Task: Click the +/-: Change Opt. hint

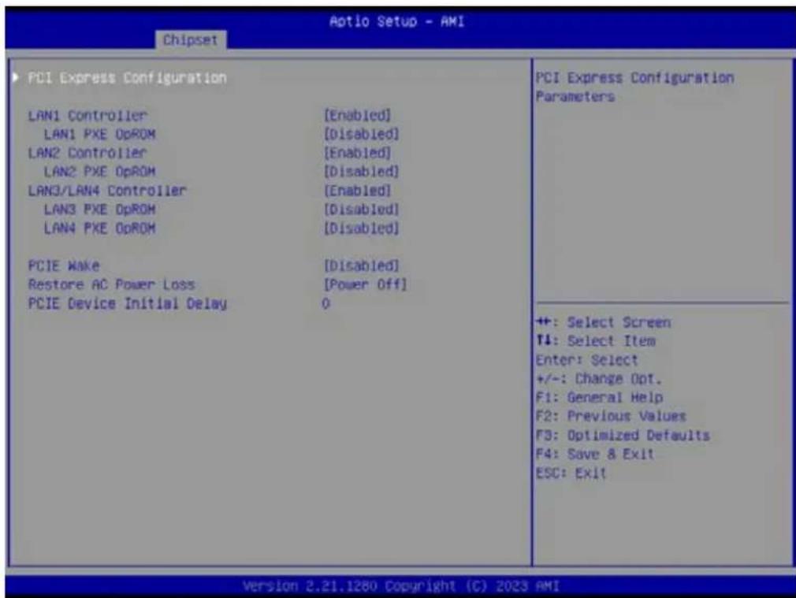Action: click(x=599, y=379)
